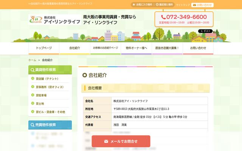Click the red phone icon by 072-349-6600
Viewport: 242px width, 151px height.
click(x=163, y=17)
